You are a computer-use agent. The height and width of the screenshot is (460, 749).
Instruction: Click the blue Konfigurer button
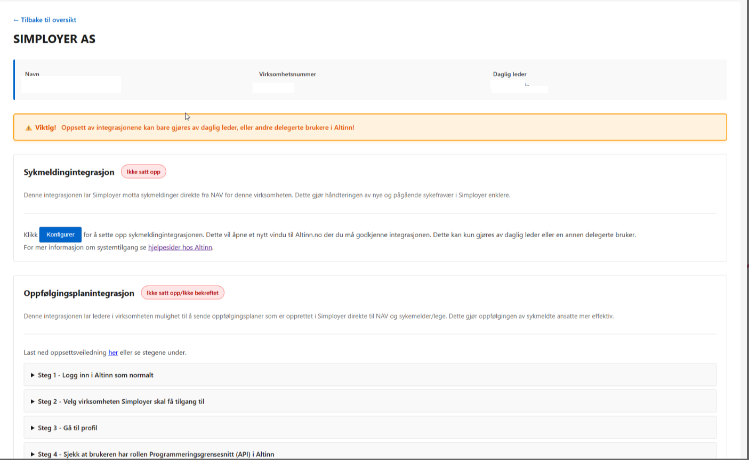point(60,235)
